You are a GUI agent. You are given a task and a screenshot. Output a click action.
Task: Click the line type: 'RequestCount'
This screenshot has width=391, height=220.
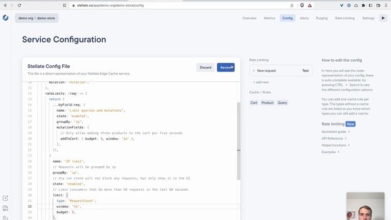click(x=76, y=201)
